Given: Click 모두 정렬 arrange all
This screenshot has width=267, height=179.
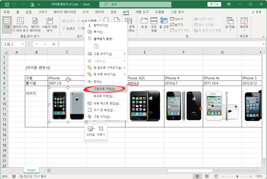Looking at the screenshot, I should (154, 24).
